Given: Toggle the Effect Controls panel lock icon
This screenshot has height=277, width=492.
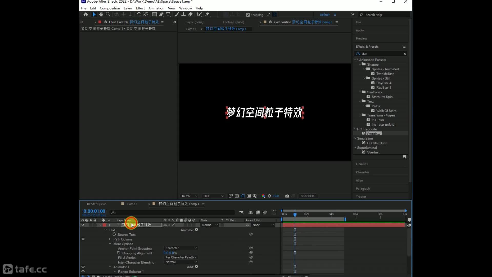Looking at the screenshot, I should click(106, 22).
